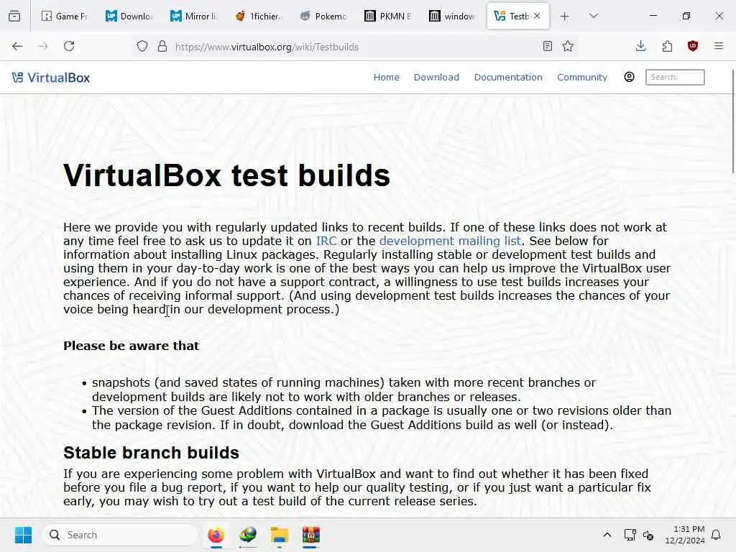This screenshot has width=736, height=552.
Task: Reload the current page
Action: (69, 46)
